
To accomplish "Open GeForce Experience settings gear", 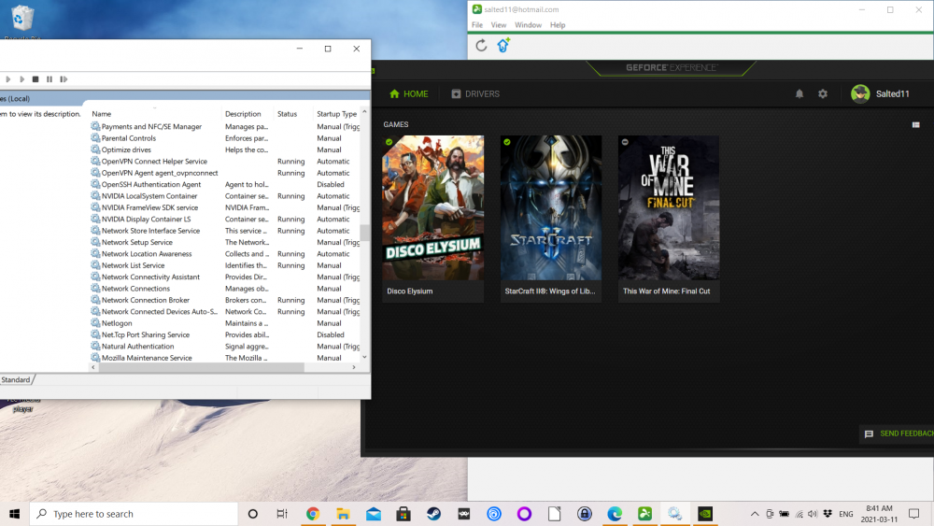I will [x=823, y=94].
